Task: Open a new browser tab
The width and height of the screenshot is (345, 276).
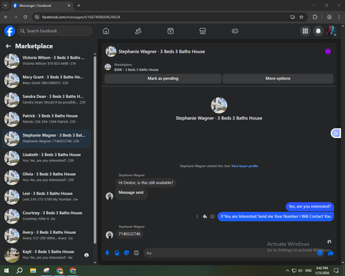Action: click(x=79, y=6)
